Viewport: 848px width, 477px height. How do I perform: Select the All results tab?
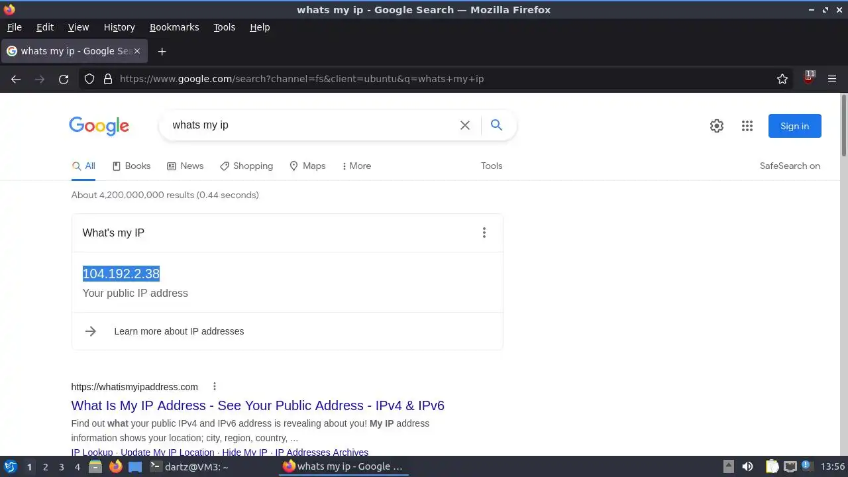pyautogui.click(x=83, y=166)
